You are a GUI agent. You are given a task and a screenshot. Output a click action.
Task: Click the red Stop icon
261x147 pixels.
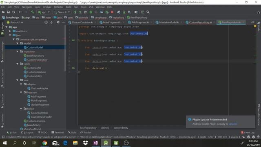[x=112, y=12]
